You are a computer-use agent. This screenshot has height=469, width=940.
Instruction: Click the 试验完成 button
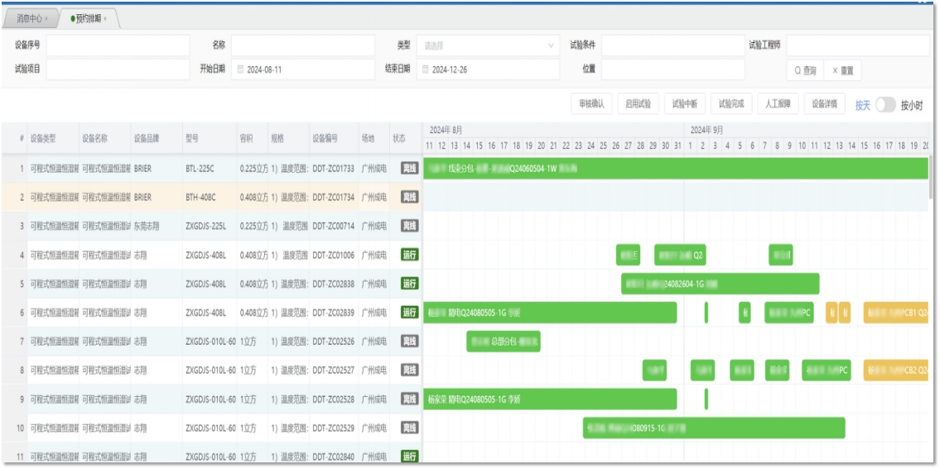click(x=731, y=104)
